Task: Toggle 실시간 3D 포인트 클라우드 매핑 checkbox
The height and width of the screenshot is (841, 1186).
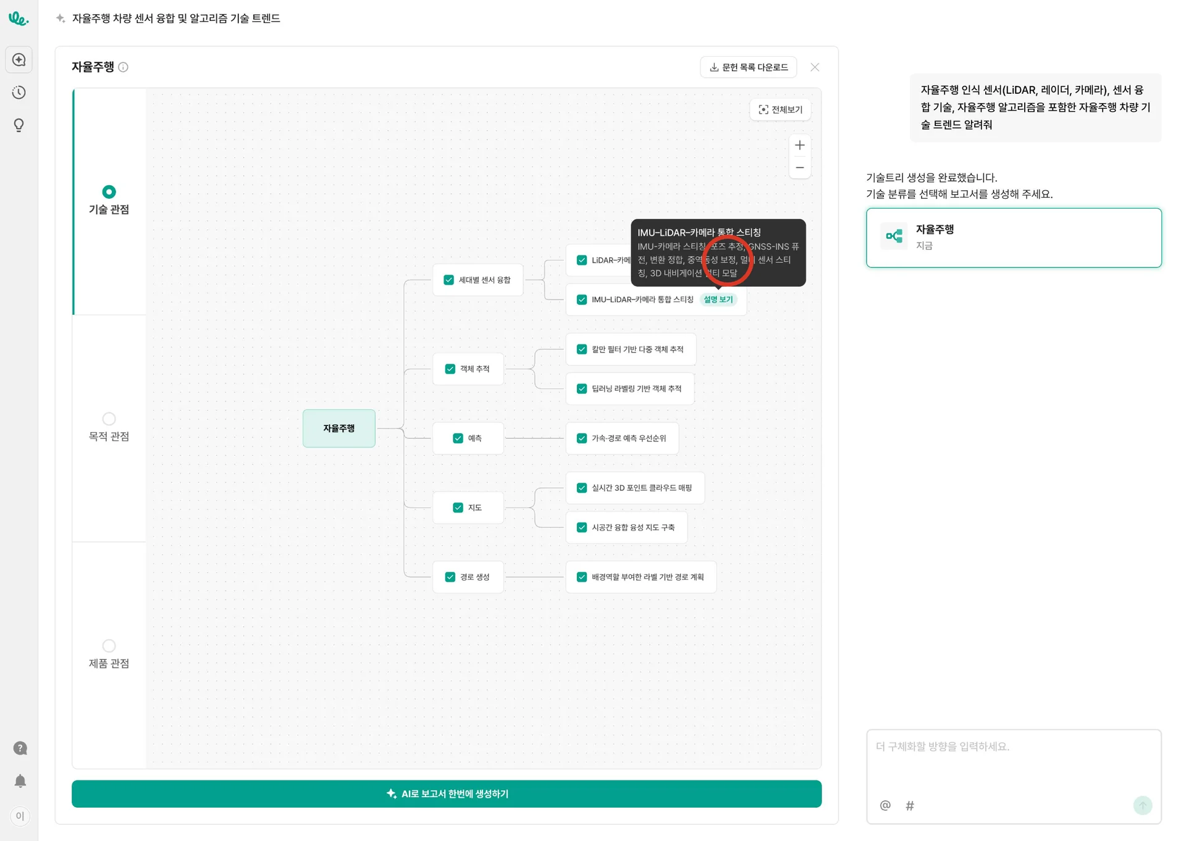Action: pyautogui.click(x=582, y=488)
